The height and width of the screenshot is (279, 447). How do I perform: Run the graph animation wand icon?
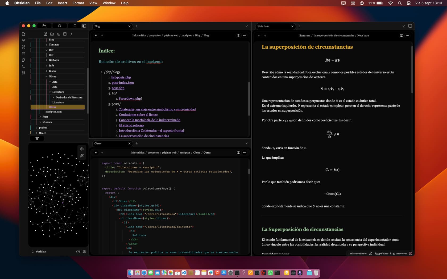pyautogui.click(x=82, y=156)
